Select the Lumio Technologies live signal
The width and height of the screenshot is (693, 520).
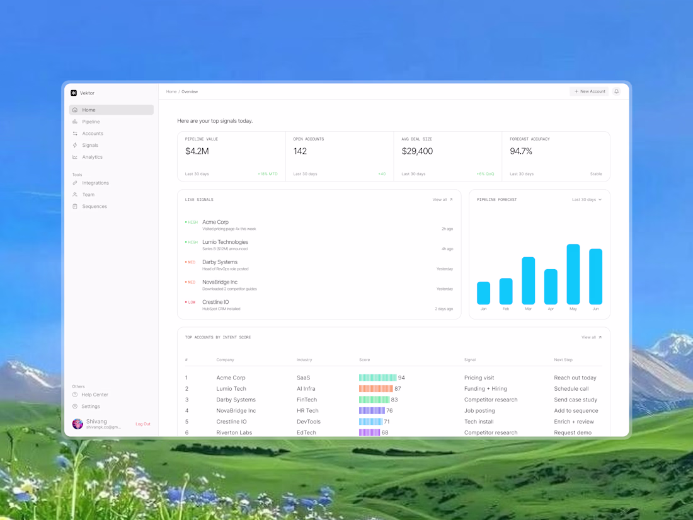pyautogui.click(x=319, y=245)
